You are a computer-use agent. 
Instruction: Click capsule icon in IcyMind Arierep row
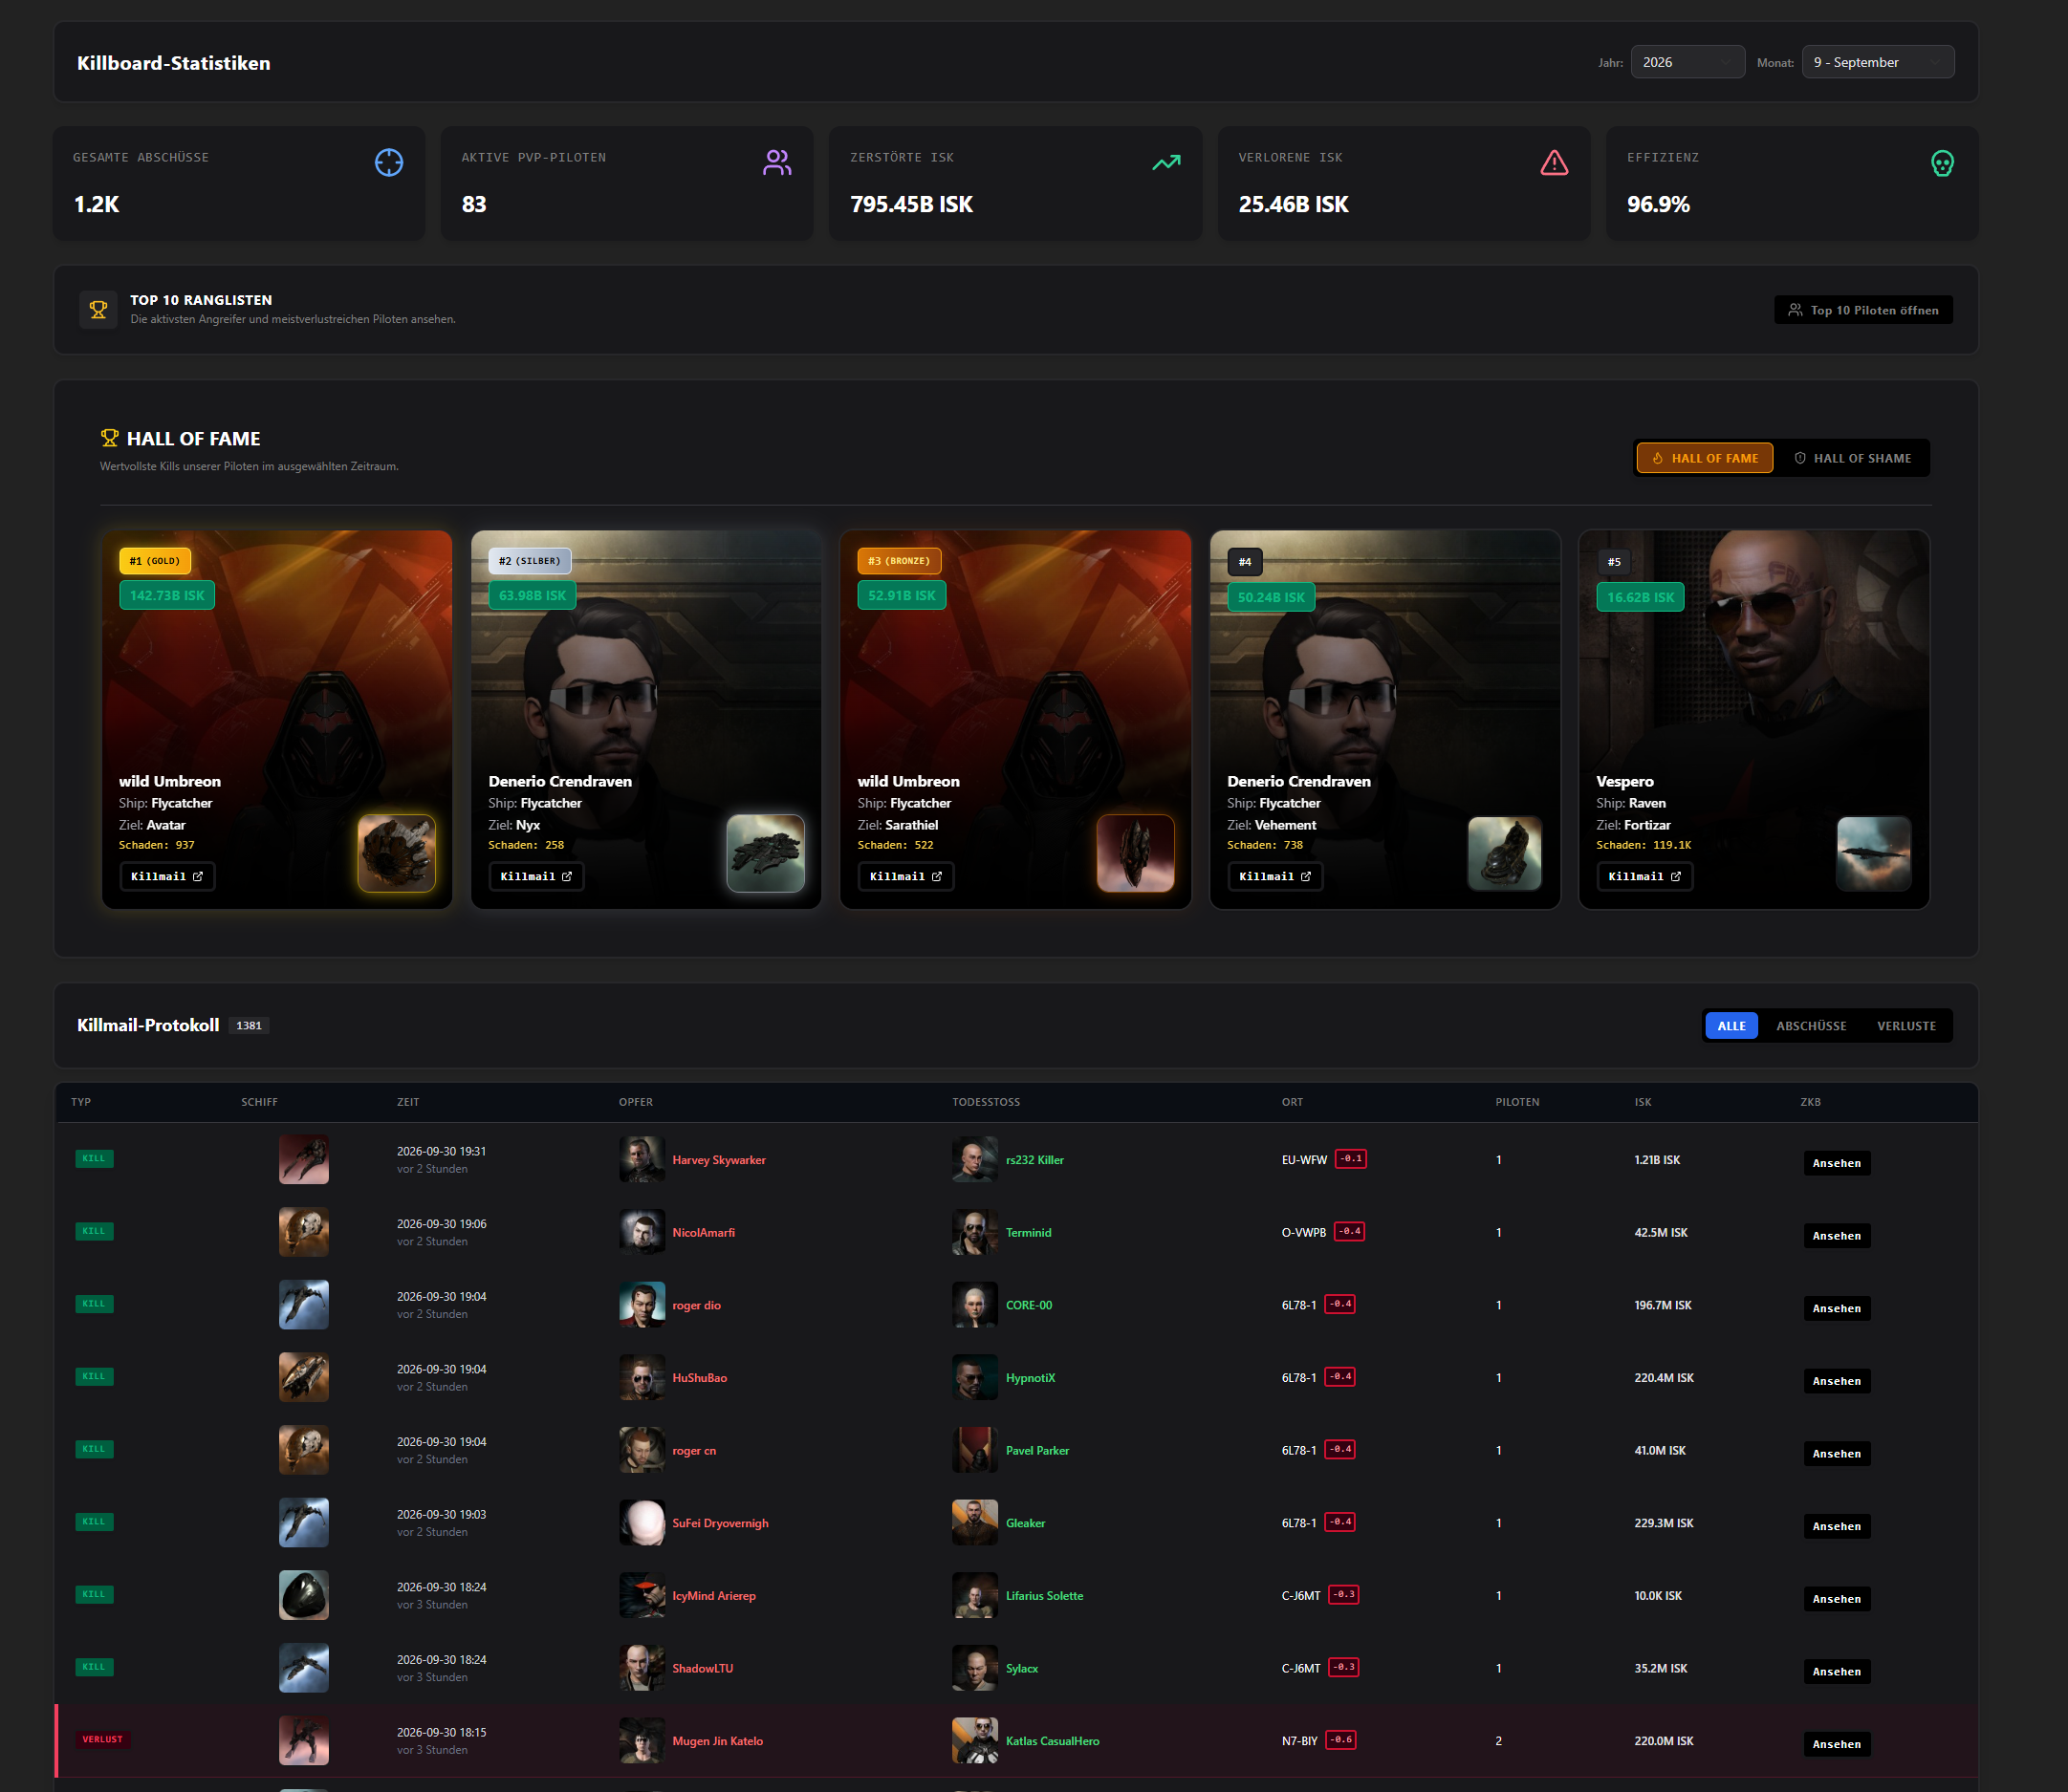pyautogui.click(x=304, y=1595)
